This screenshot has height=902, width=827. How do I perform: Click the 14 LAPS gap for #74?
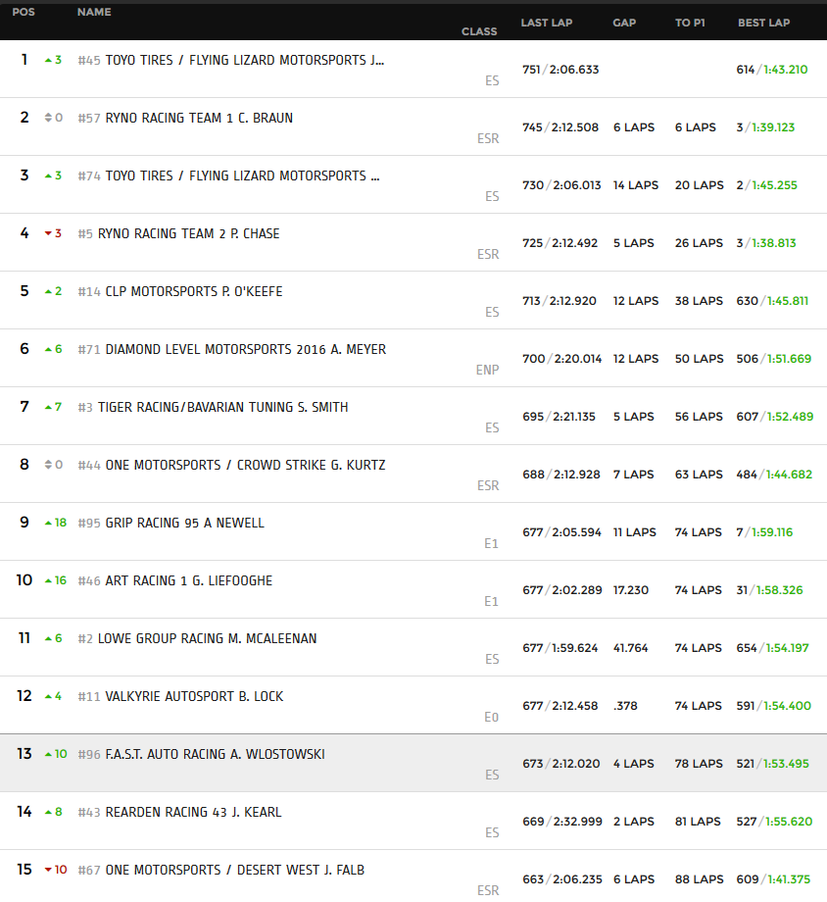coord(636,185)
